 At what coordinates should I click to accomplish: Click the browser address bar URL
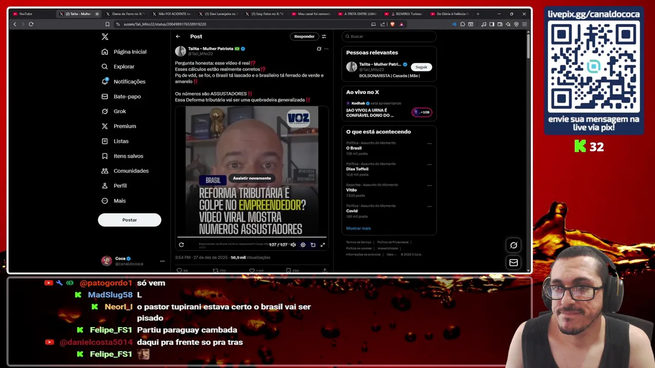click(165, 24)
